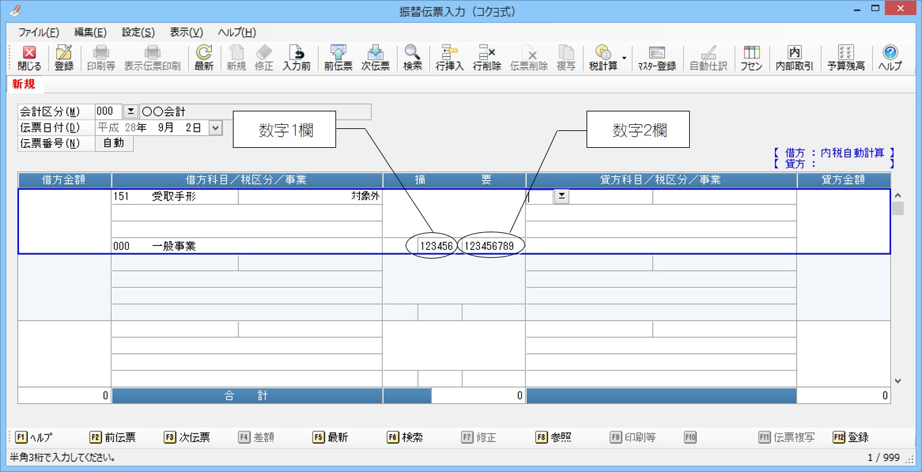
Task: Open the マスター登録 toolbar icon
Action: (657, 58)
